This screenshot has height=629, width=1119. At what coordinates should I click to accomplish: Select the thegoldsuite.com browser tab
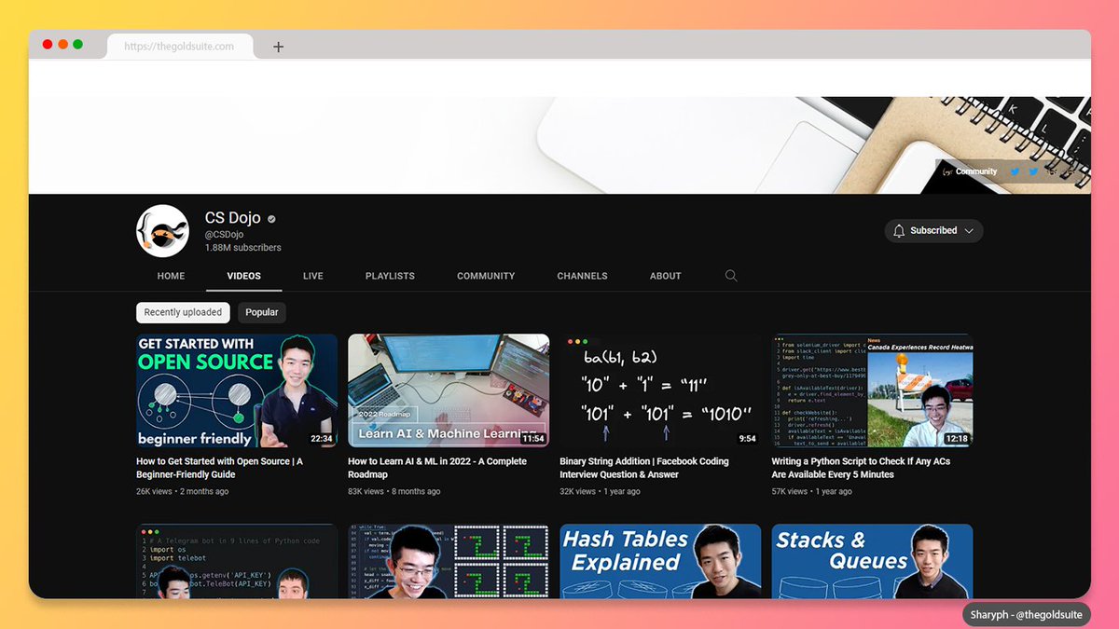pyautogui.click(x=180, y=47)
